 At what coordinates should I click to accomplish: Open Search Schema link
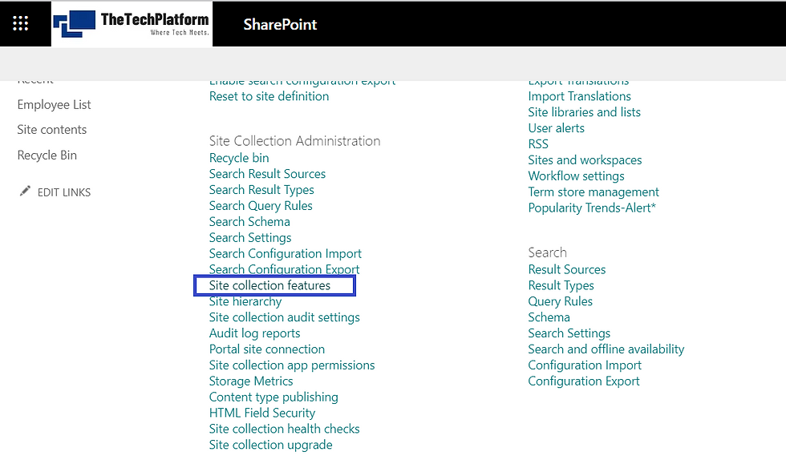pos(249,222)
